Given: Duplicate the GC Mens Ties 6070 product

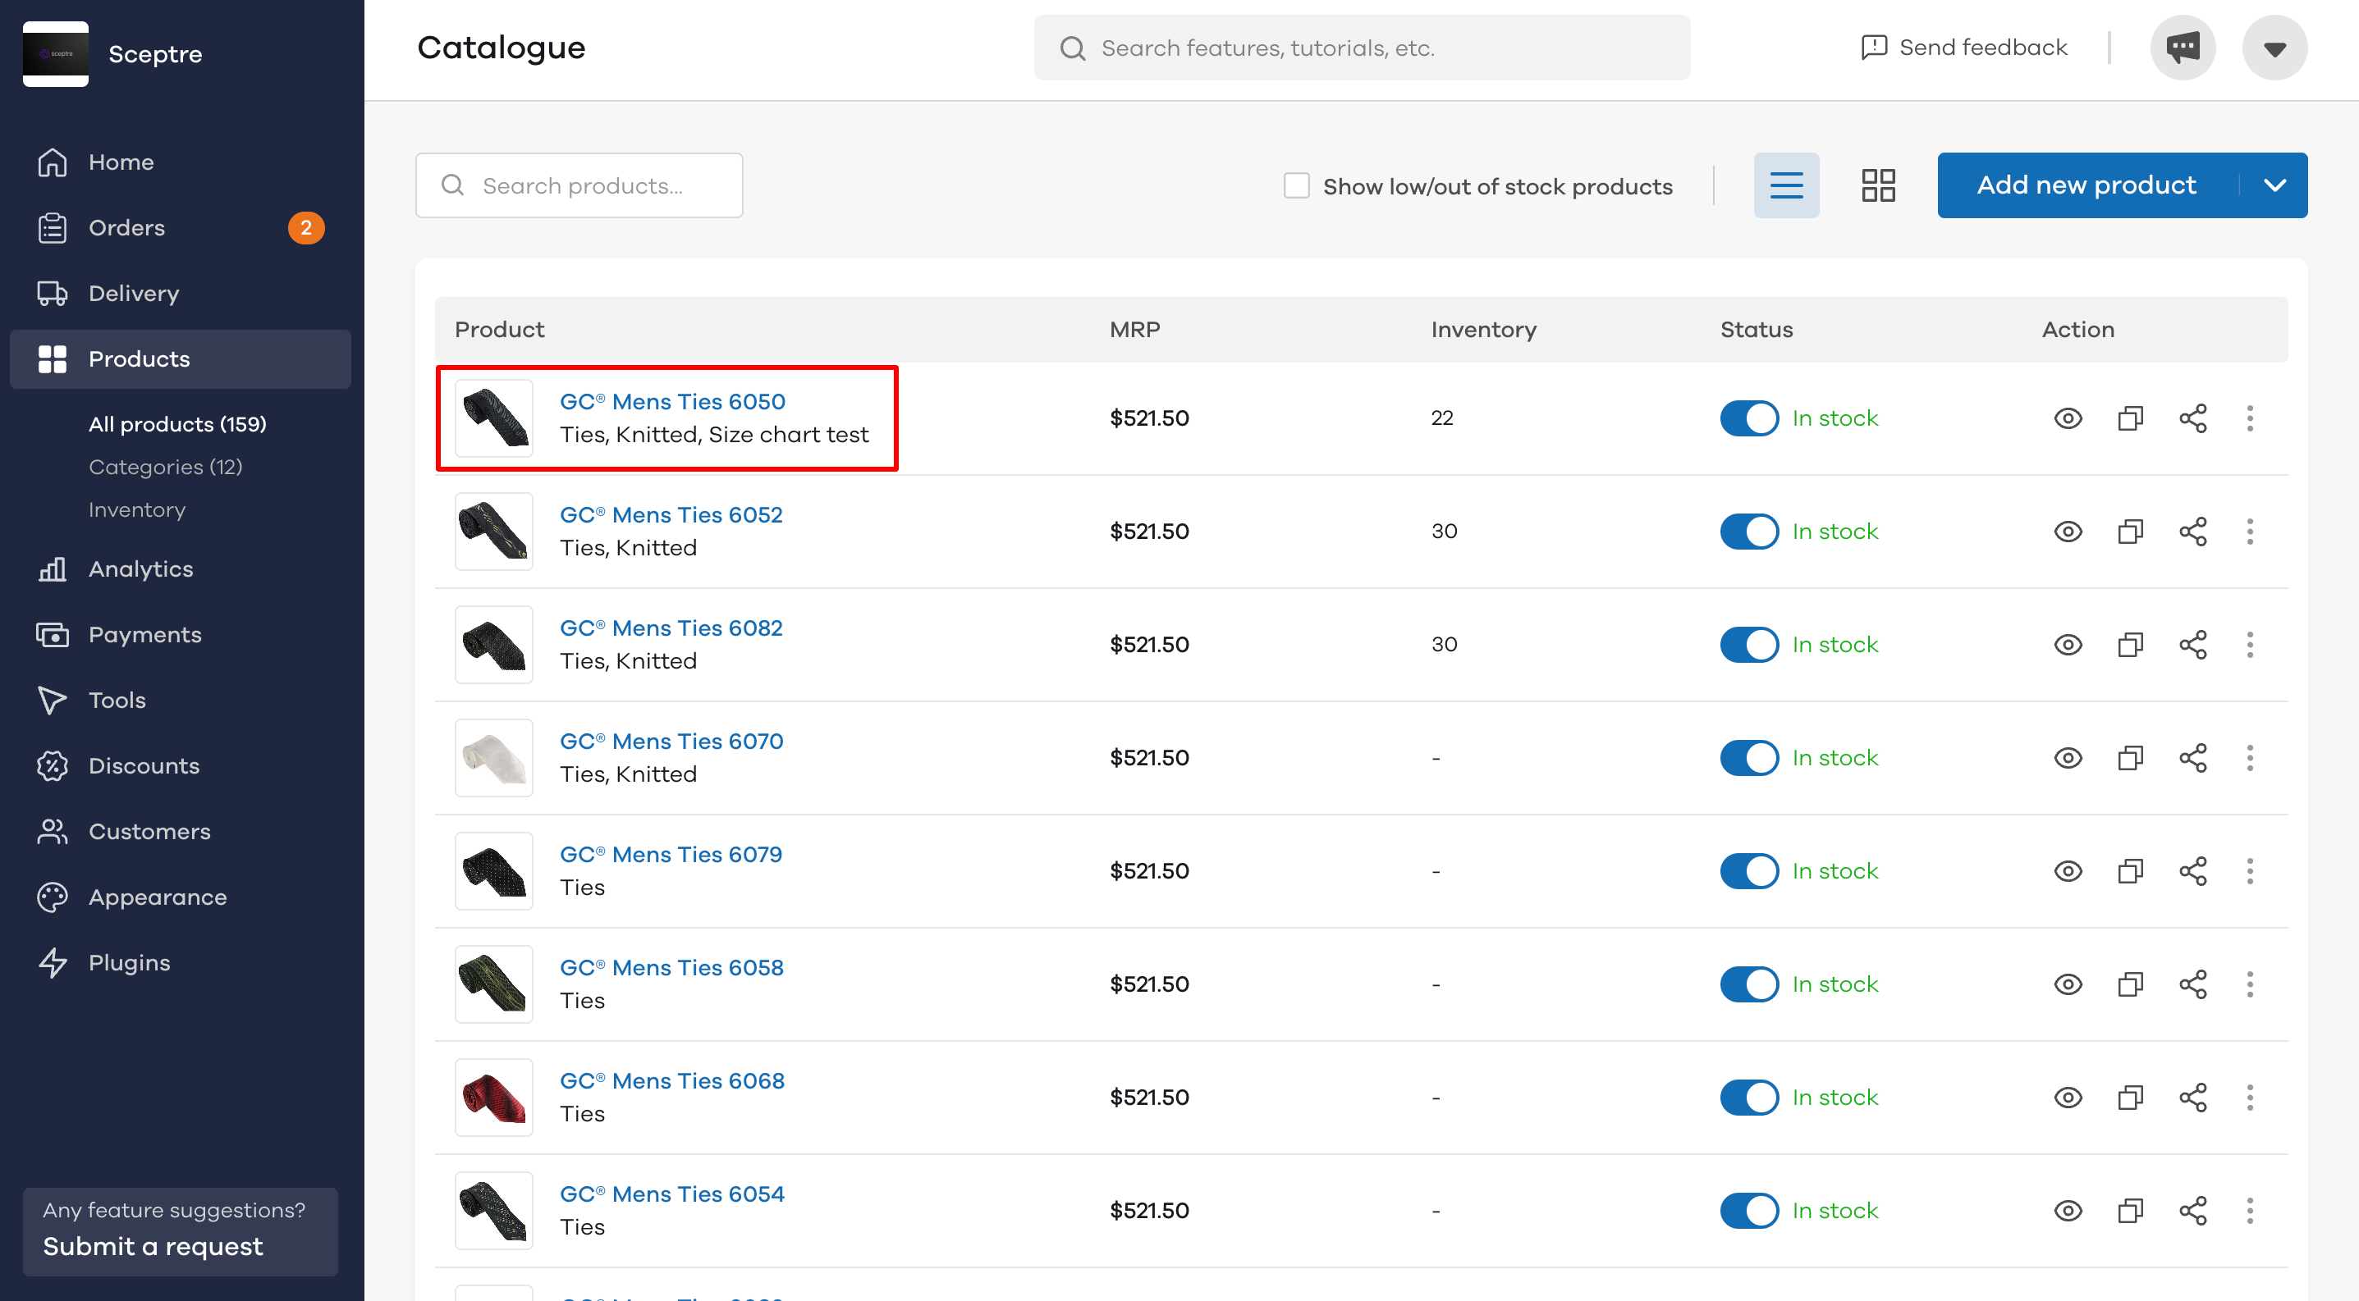Looking at the screenshot, I should coord(2130,759).
